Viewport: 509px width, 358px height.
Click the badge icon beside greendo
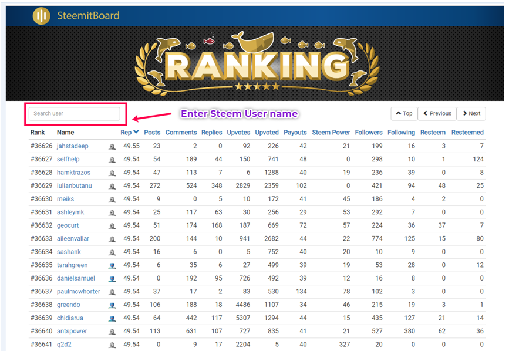click(112, 305)
